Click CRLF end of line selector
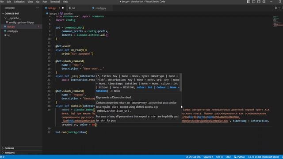283x159 pixels. coord(228,157)
